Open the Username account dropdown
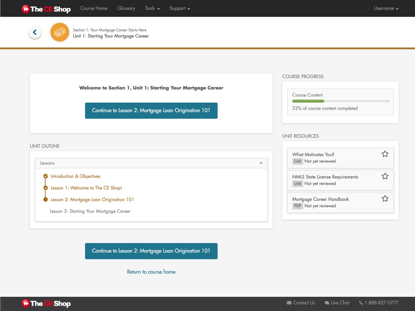 386,9
